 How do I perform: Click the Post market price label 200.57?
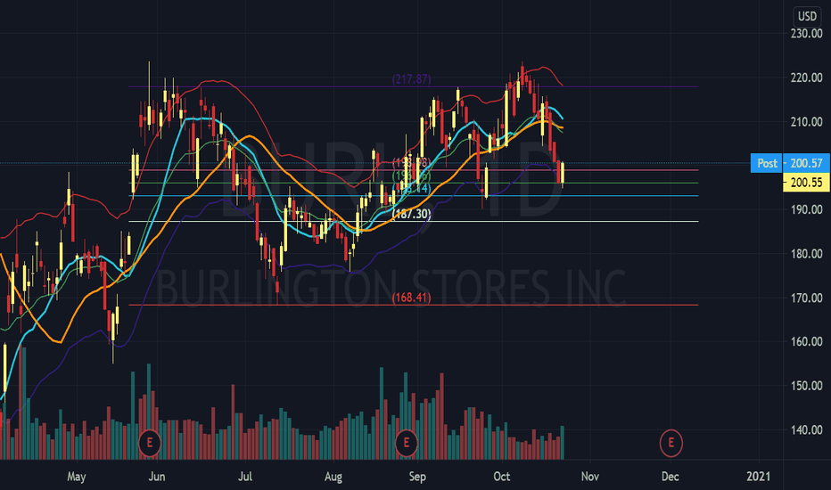790,163
